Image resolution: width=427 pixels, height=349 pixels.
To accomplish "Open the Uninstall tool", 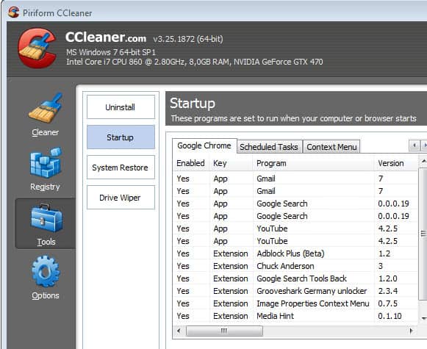I will click(x=121, y=107).
